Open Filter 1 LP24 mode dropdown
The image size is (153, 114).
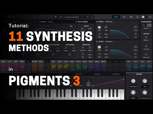point(107,34)
